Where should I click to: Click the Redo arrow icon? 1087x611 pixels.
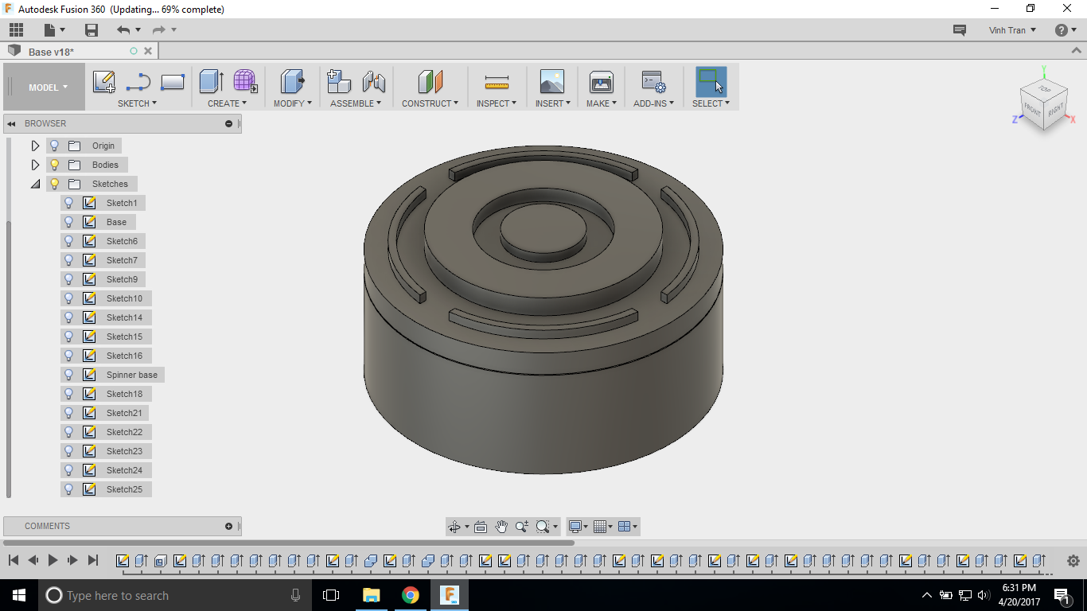pyautogui.click(x=158, y=30)
